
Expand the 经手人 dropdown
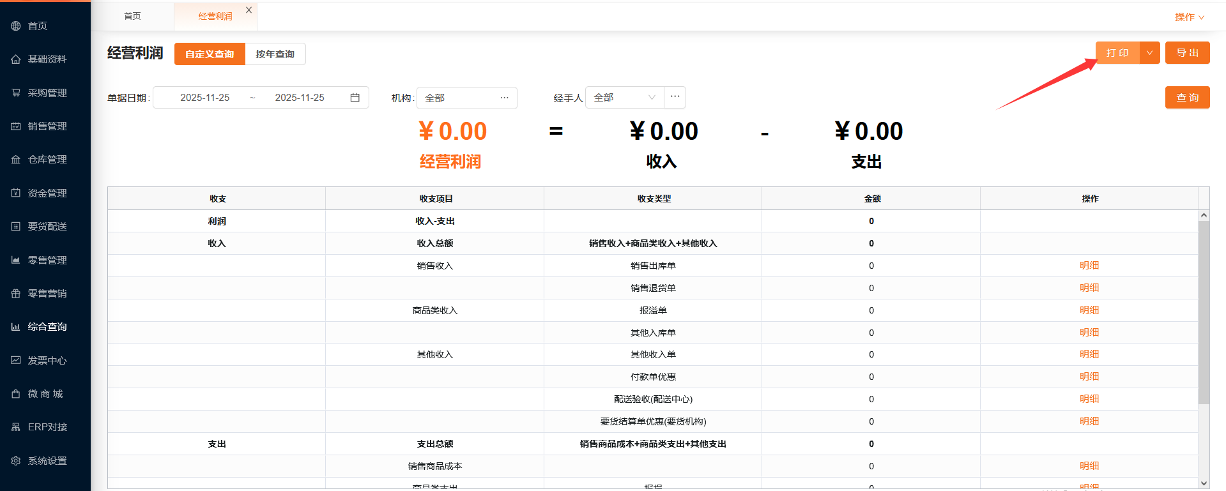[x=652, y=98]
